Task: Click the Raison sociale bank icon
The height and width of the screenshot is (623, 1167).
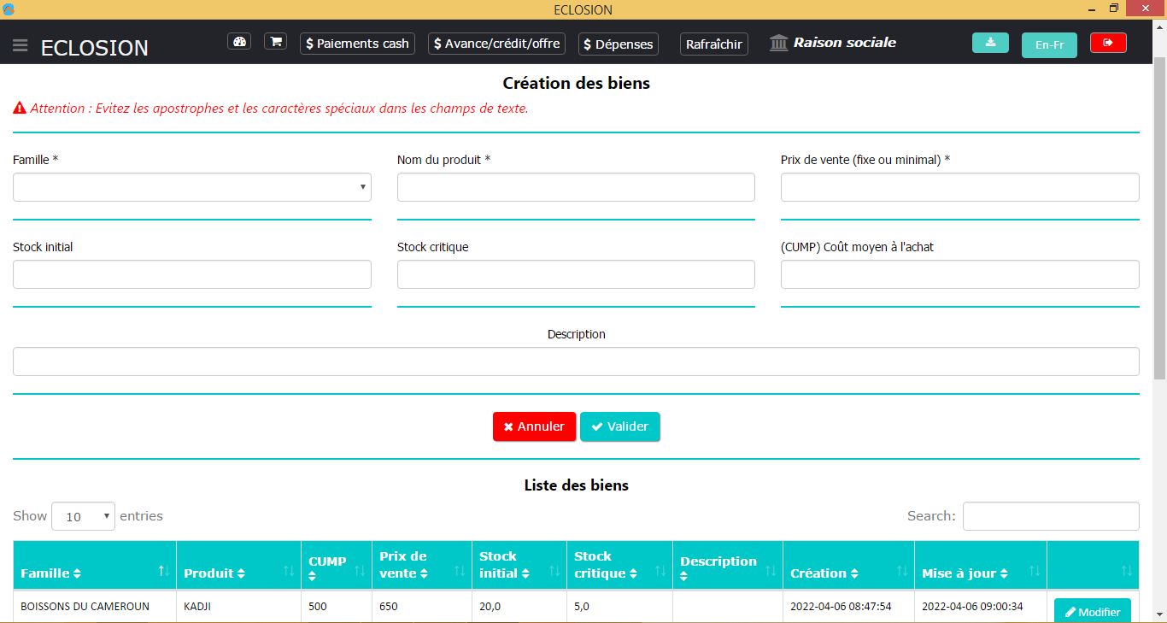Action: point(778,43)
